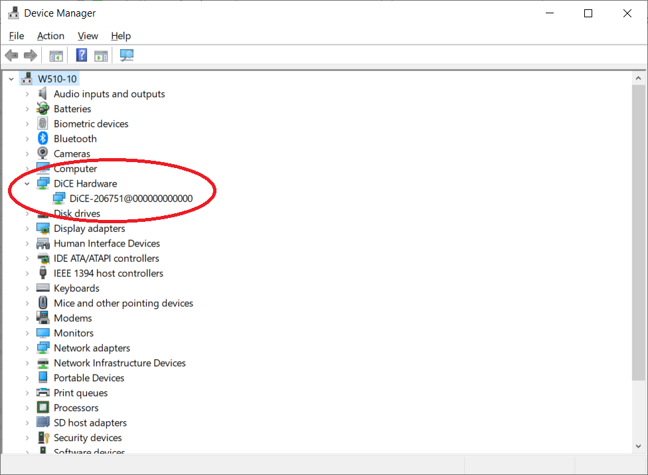Select Mice and other pointing devices
This screenshot has height=475, width=648.
123,303
